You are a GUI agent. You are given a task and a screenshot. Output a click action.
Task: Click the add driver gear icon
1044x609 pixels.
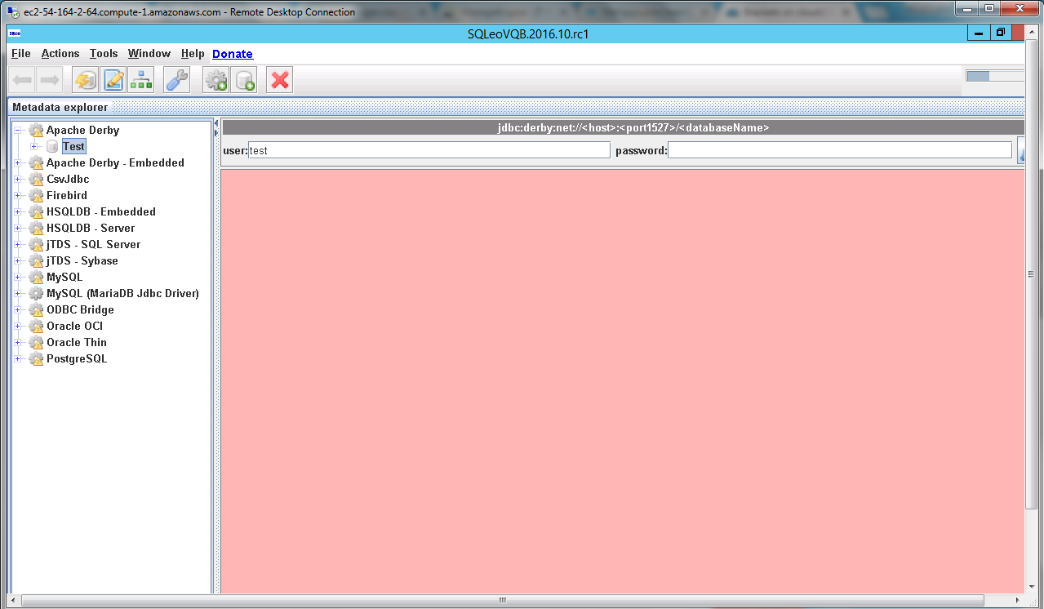pos(215,80)
